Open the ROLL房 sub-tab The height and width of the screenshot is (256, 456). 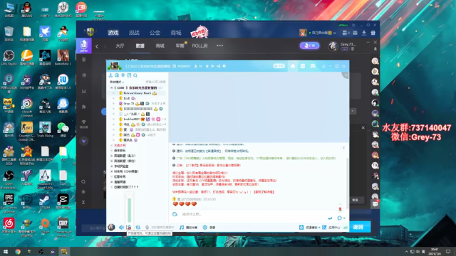click(199, 46)
